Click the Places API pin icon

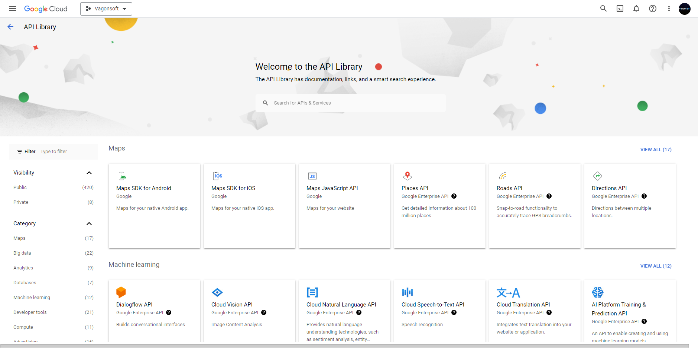click(x=408, y=176)
